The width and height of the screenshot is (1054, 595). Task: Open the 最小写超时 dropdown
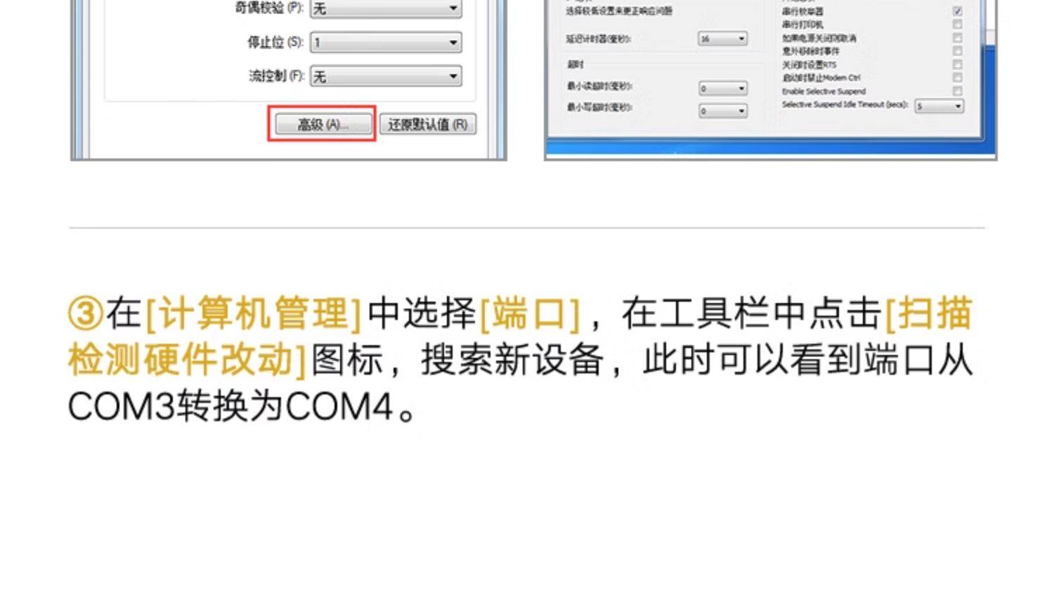[722, 110]
